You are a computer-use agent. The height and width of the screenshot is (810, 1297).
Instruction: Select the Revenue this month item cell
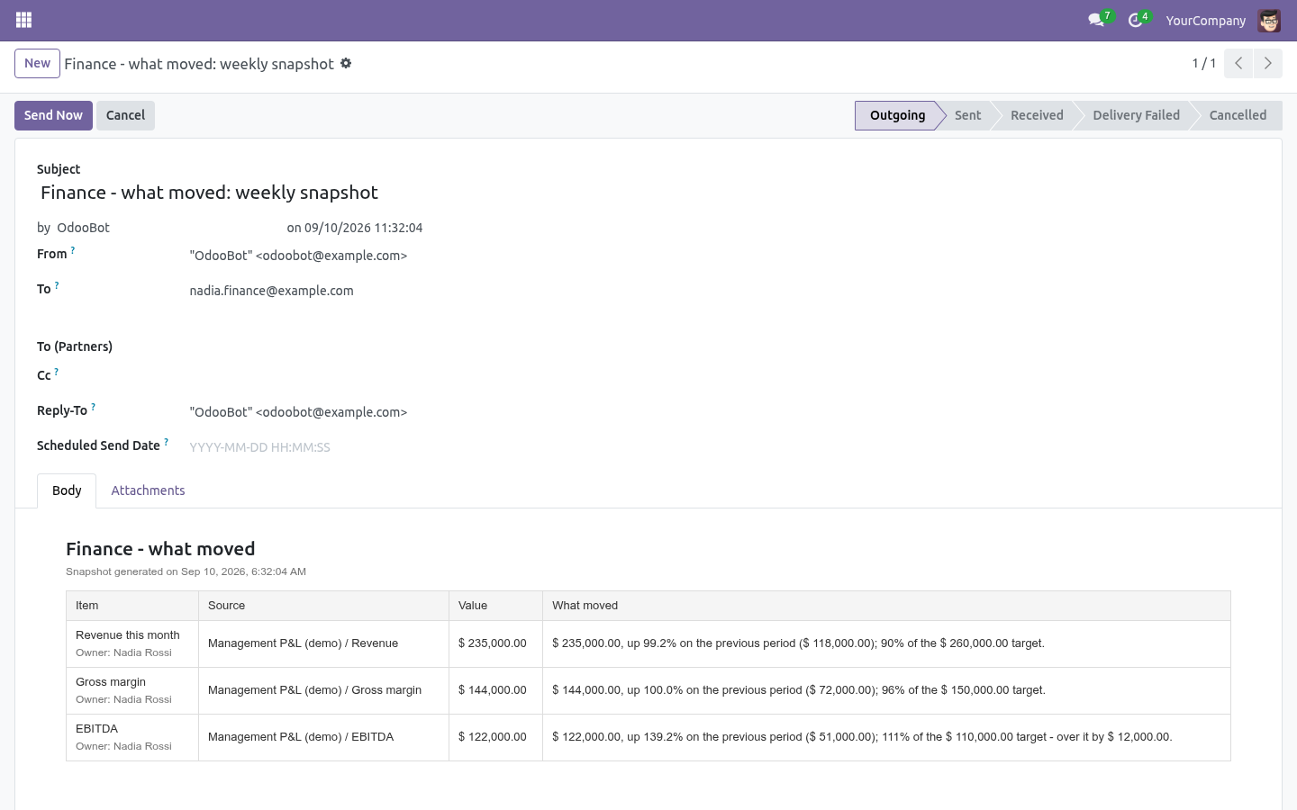(132, 643)
